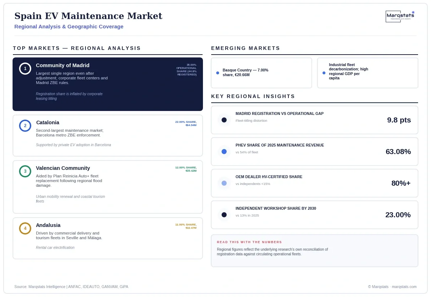The height and width of the screenshot is (297, 431).
Task: Click the dark dot for Madrid registration gap
Action: coord(224,120)
